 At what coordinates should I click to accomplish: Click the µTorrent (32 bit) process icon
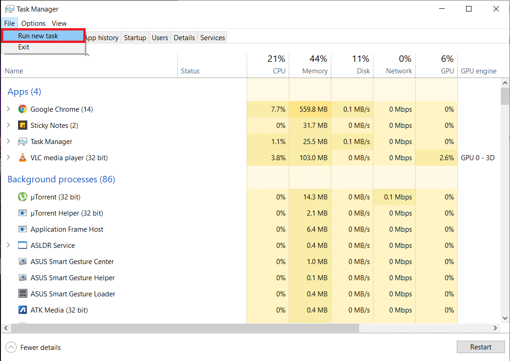(x=22, y=197)
